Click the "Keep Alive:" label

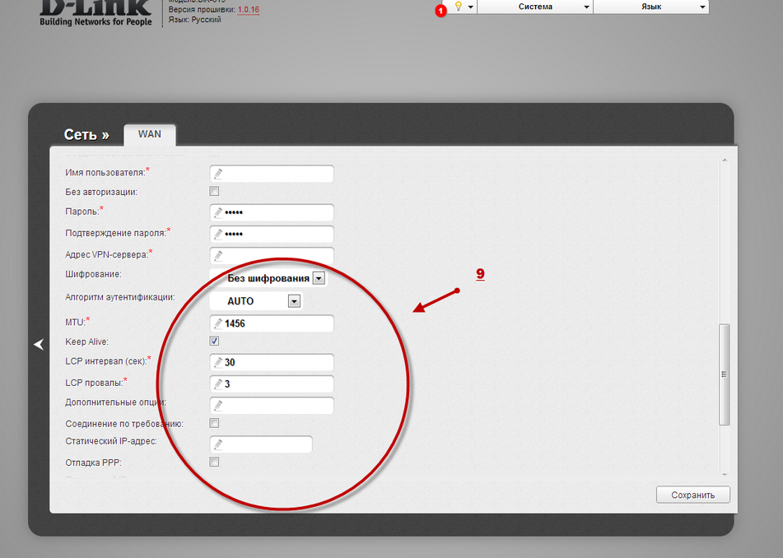pyautogui.click(x=87, y=342)
